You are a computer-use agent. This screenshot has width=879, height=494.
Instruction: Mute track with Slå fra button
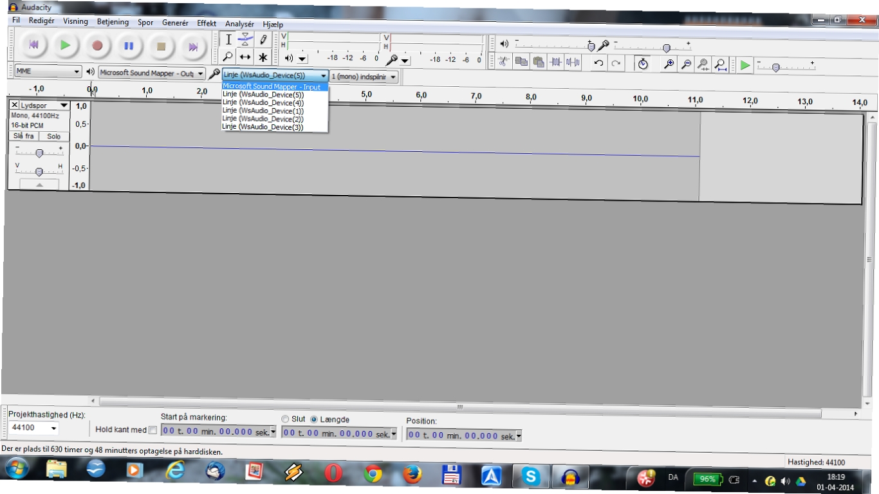[24, 136]
